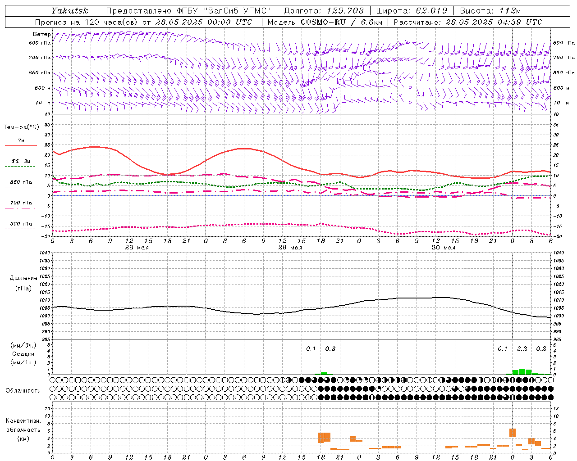Click the 'Осадки' precipitation label
The image size is (577, 461).
(x=23, y=354)
